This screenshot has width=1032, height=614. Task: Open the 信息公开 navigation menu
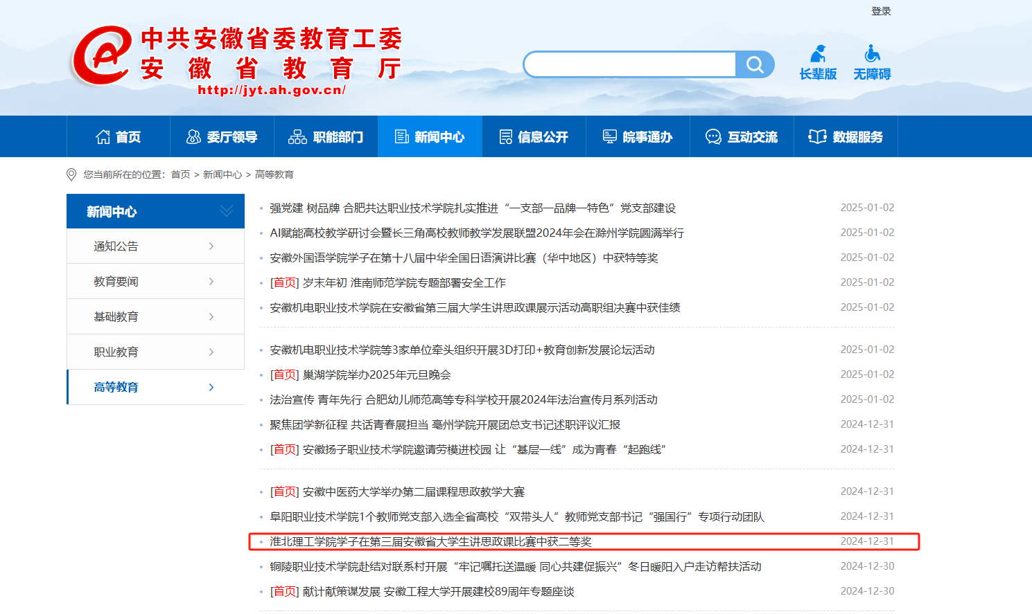pyautogui.click(x=534, y=137)
